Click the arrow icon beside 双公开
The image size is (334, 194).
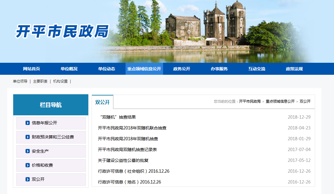tap(27, 179)
